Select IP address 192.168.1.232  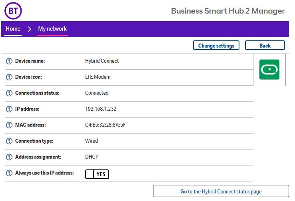click(x=101, y=109)
